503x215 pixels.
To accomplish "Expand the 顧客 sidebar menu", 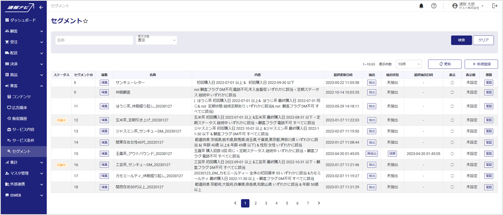I will (x=24, y=31).
